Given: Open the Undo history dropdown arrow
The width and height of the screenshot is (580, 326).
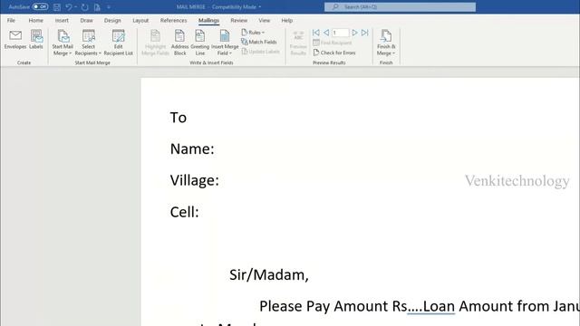Looking at the screenshot, I should tap(75, 7).
